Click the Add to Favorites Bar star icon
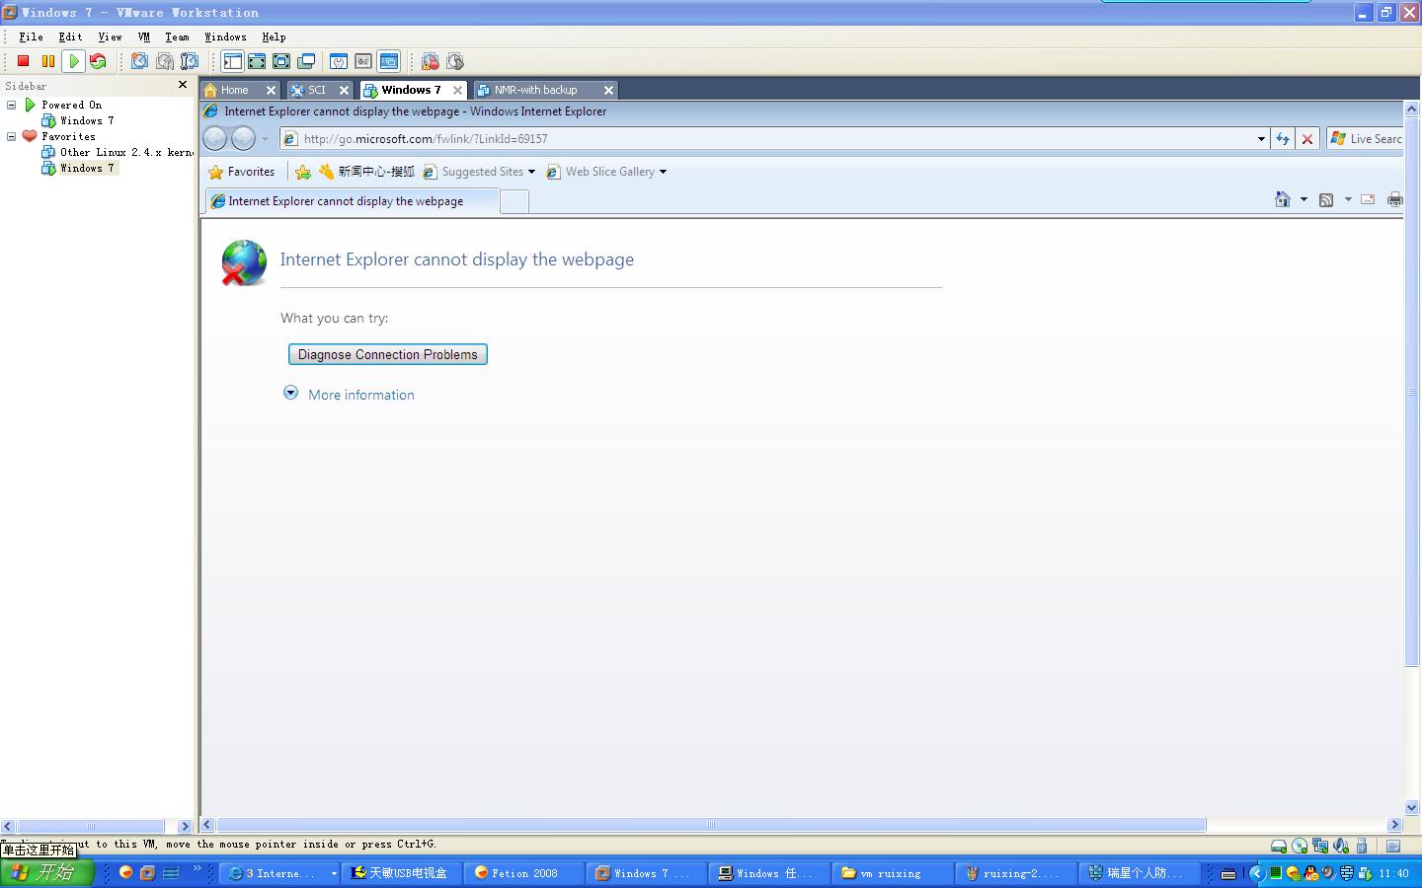This screenshot has width=1422, height=888. 303,172
